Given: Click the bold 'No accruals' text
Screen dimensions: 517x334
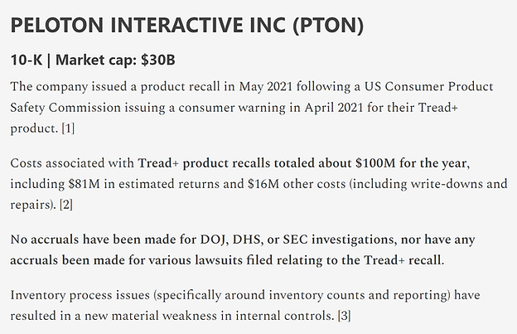Looking at the screenshot, I should click(43, 240).
